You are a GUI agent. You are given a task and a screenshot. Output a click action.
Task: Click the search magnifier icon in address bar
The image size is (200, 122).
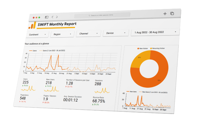coord(89,15)
